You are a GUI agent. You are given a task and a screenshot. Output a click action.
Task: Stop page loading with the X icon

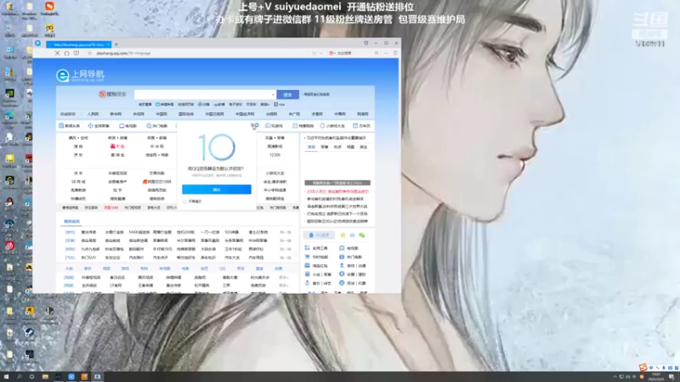[x=57, y=53]
